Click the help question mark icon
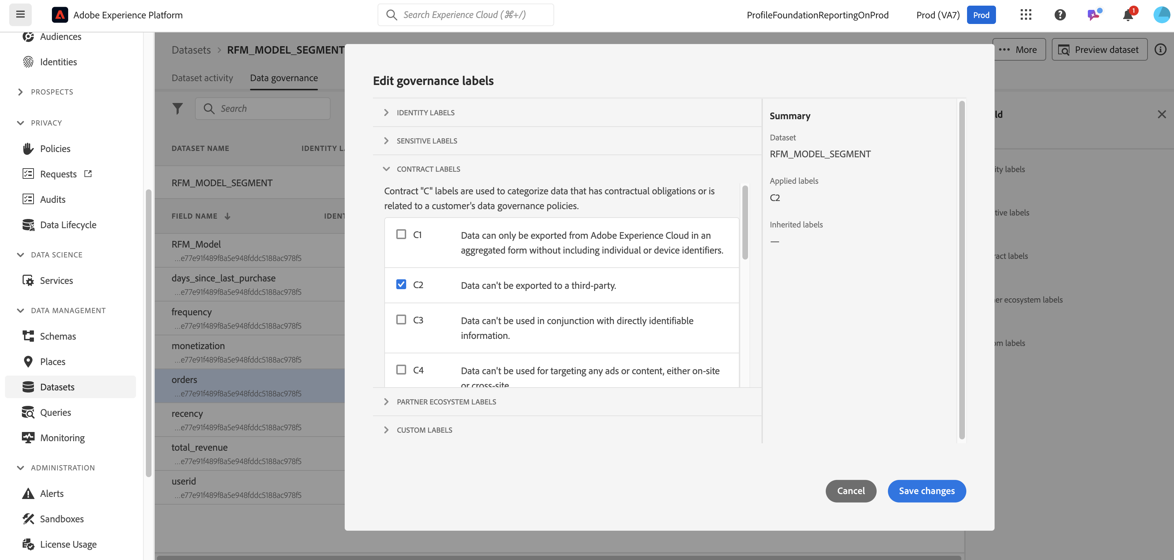1174x560 pixels. pos(1060,15)
